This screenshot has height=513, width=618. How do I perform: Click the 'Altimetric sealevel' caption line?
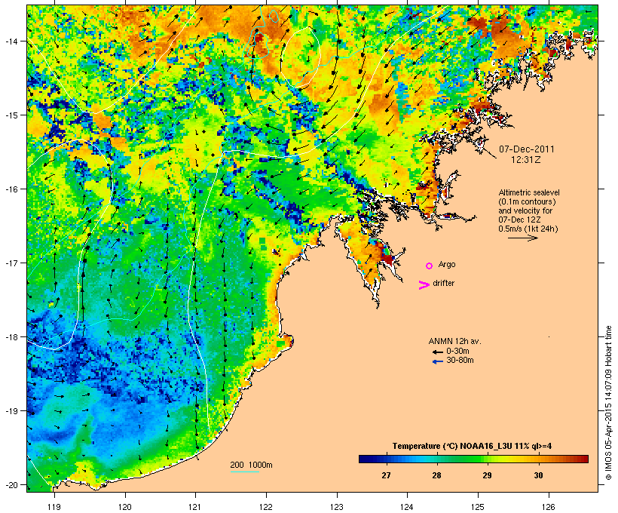click(x=529, y=192)
